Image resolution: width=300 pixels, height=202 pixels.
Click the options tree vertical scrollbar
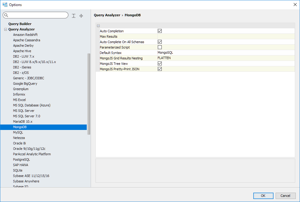(x=89, y=93)
